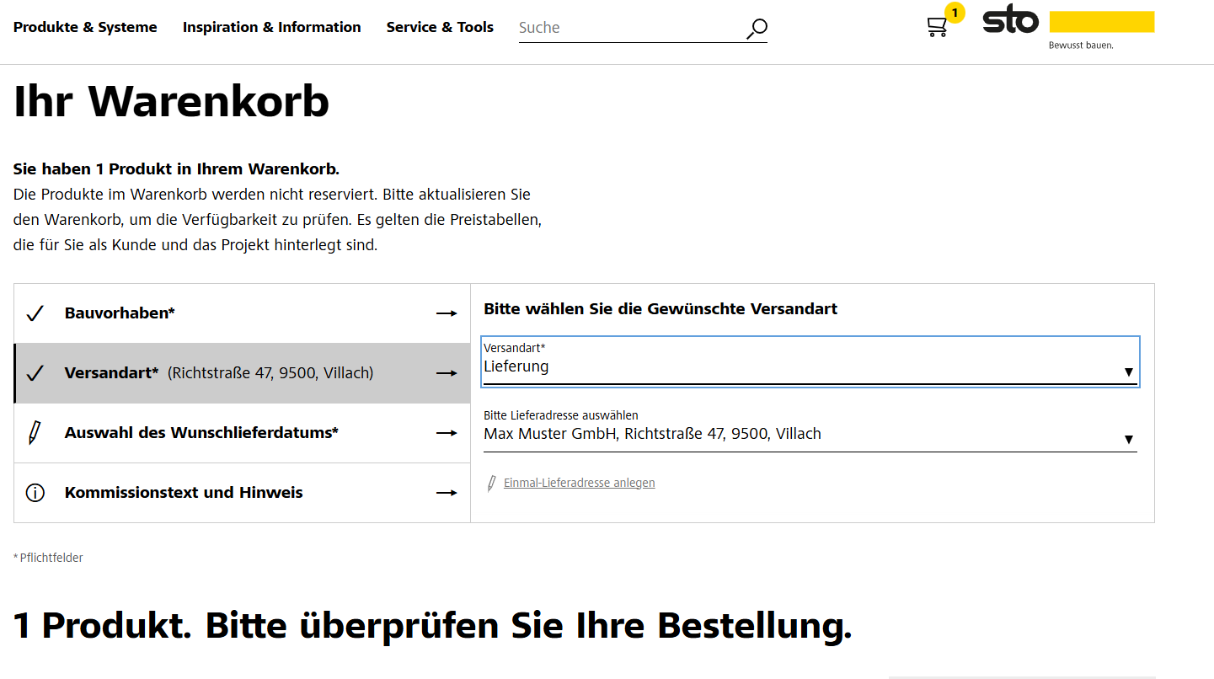This screenshot has height=679, width=1214.
Task: Click the cart item count badge
Action: click(955, 13)
